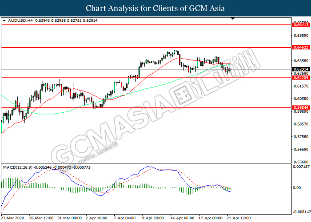The image size is (311, 222).
Task: Click the MACD 0.00 zero level value
Action: coord(297,188)
